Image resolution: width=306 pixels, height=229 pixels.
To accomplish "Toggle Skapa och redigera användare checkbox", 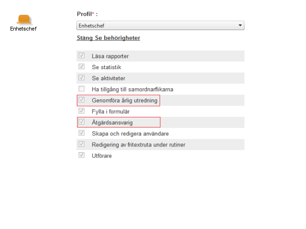I will [x=81, y=133].
